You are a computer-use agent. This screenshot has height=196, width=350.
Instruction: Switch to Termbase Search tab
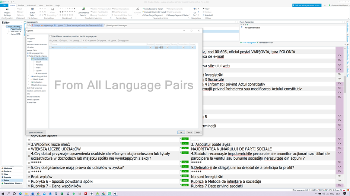[265, 43]
